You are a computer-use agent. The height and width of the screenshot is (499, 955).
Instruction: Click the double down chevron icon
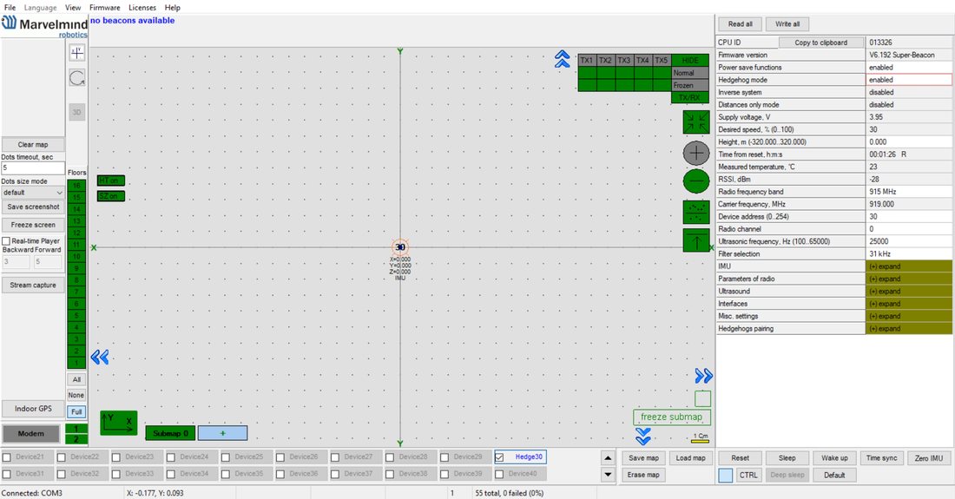click(643, 437)
